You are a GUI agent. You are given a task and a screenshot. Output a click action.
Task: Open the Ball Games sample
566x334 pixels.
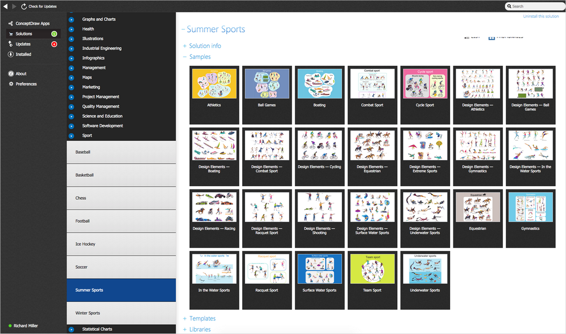click(x=267, y=95)
